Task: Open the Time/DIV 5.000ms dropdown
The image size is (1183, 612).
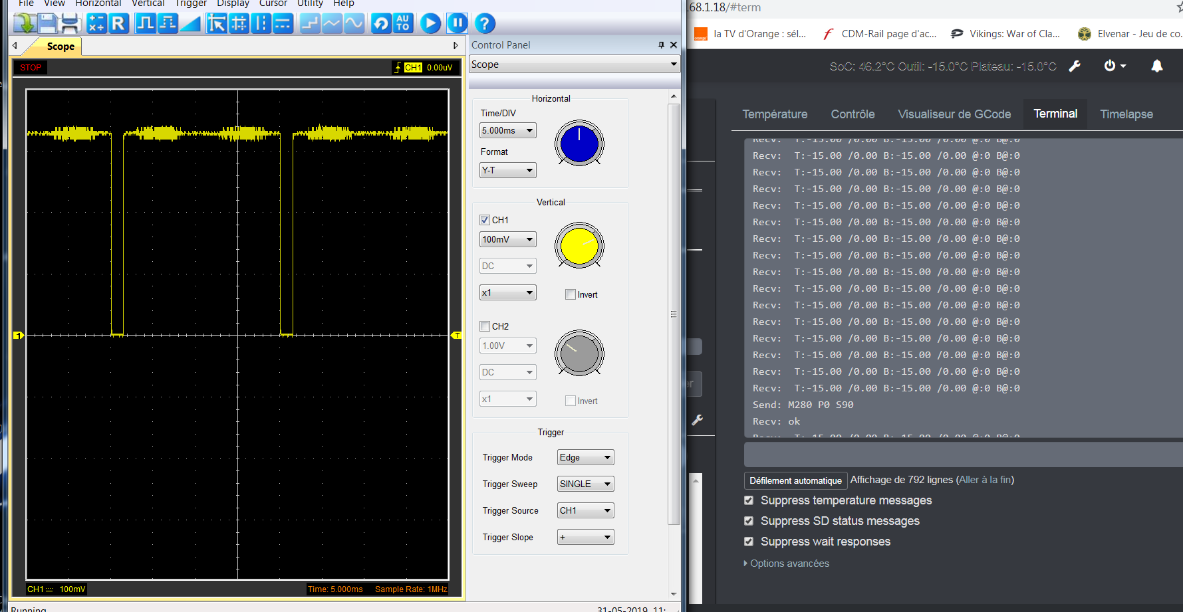Action: coord(507,131)
